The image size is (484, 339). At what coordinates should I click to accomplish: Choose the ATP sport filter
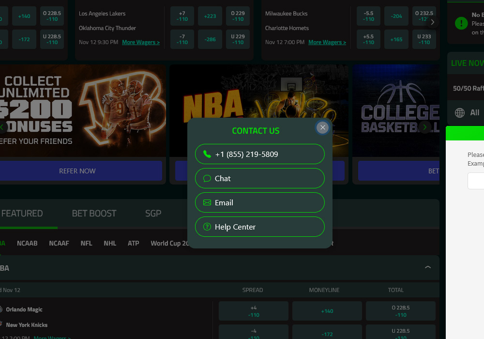tap(133, 243)
